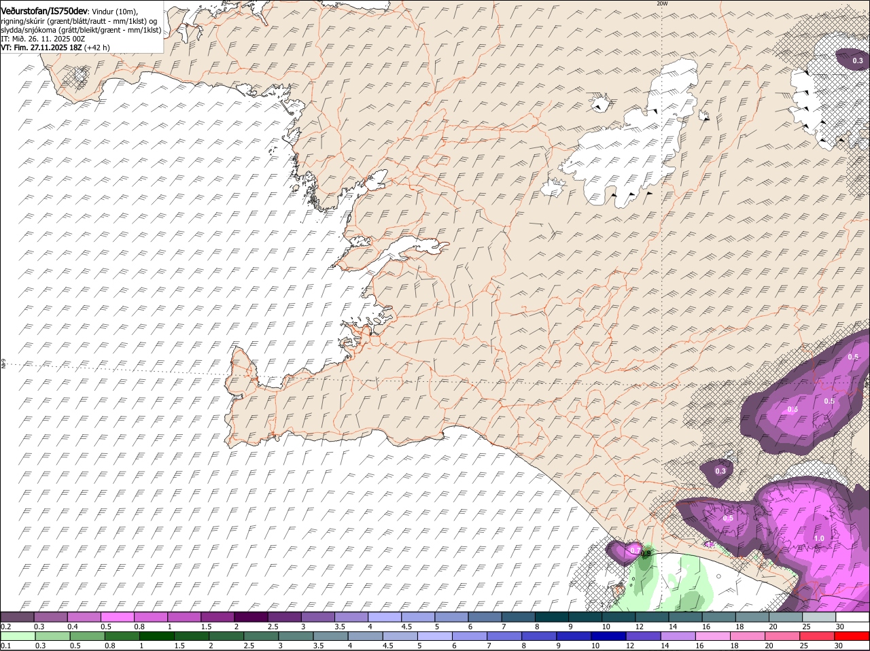Pick the magenta 1 swatch in upper legend row

[184, 617]
